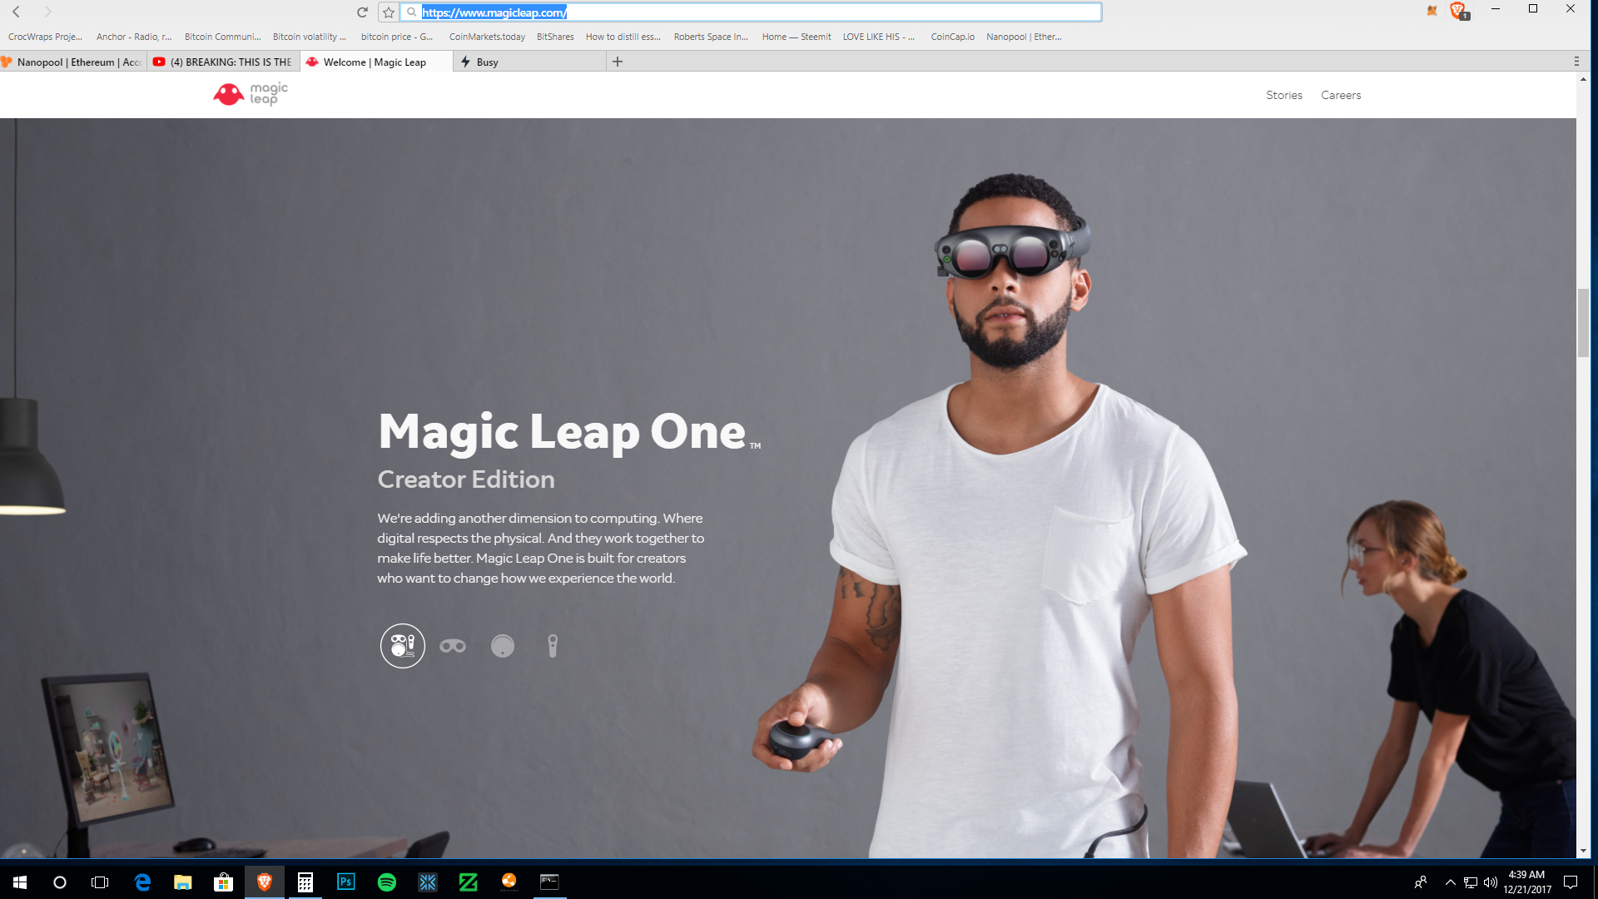
Task: Click the scrollbar down arrow
Action: [x=1583, y=851]
